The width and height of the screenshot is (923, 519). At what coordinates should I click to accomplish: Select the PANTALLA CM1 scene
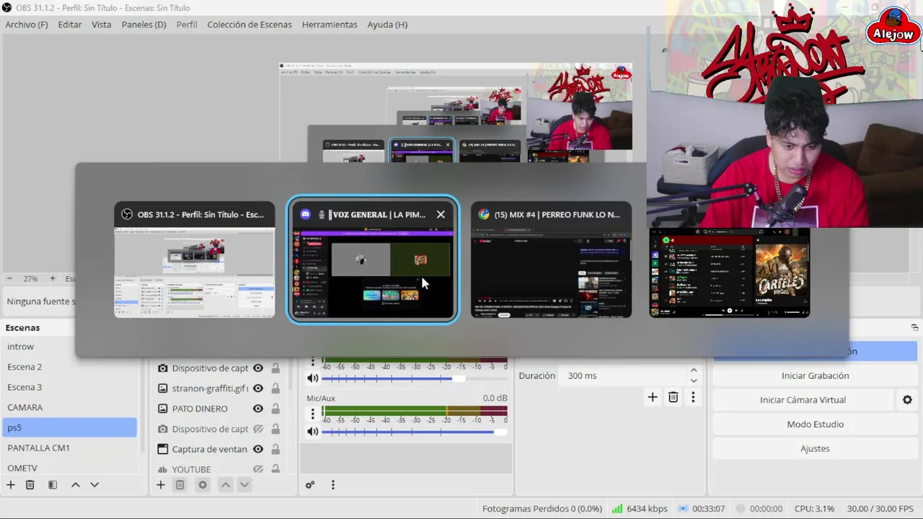click(69, 448)
